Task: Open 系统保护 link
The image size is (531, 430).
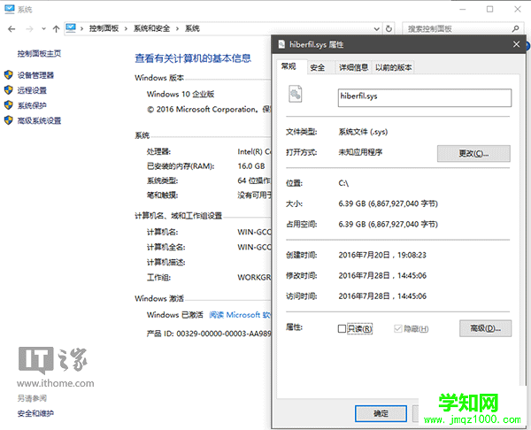Action: click(x=32, y=105)
